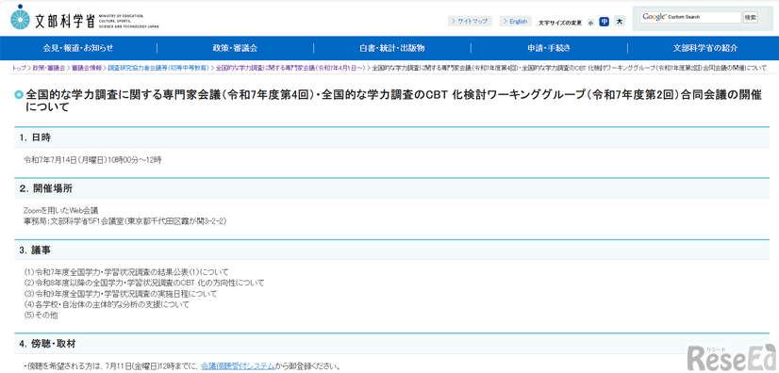This screenshot has height=373, width=779.
Task: Click the MEXT logo at top left
Action: point(84,18)
